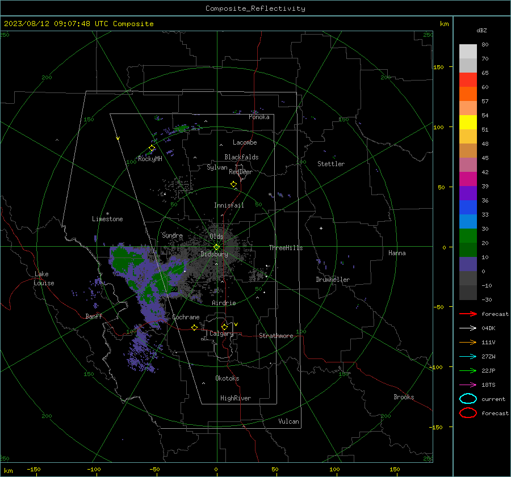Click the yellow diamond marker below RedDeer
511x477 pixels.
[x=234, y=184]
